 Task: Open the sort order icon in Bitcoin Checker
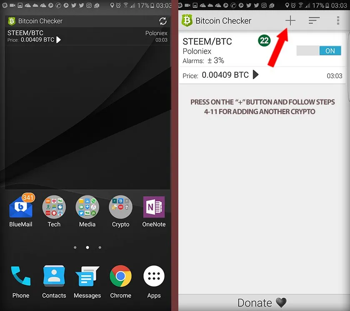[x=314, y=20]
